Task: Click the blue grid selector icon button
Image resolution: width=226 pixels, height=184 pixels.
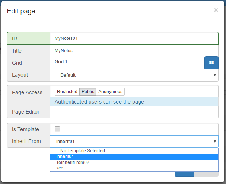Action: [211, 63]
